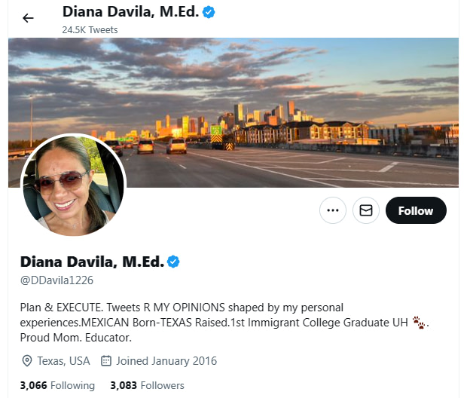Open the 3,083 Followers list
This screenshot has width=470, height=398.
pos(147,385)
